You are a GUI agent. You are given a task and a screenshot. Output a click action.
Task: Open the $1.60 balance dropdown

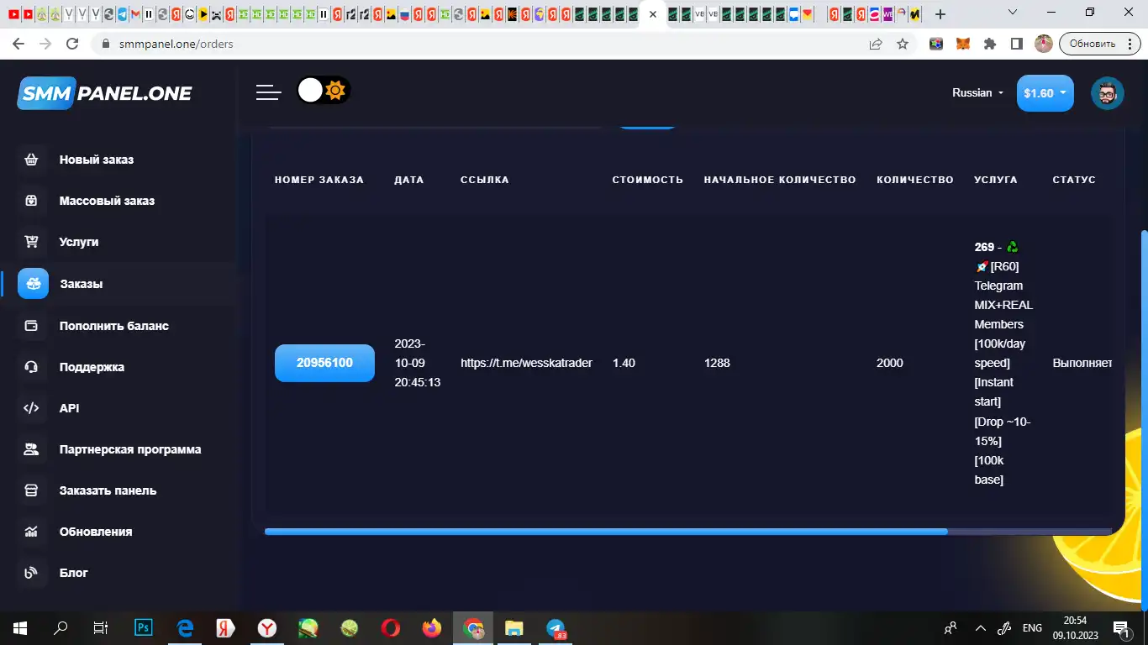coord(1045,93)
